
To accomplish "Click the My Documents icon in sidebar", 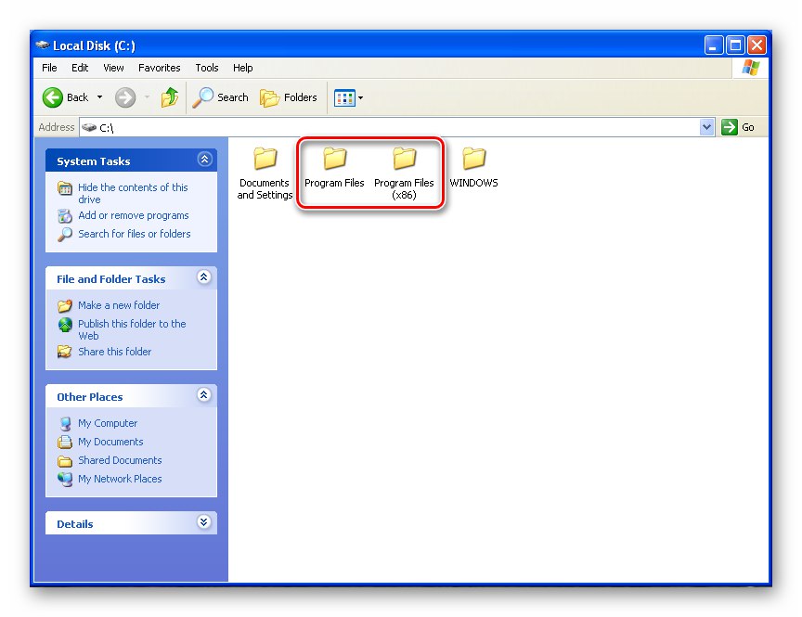I will point(65,443).
